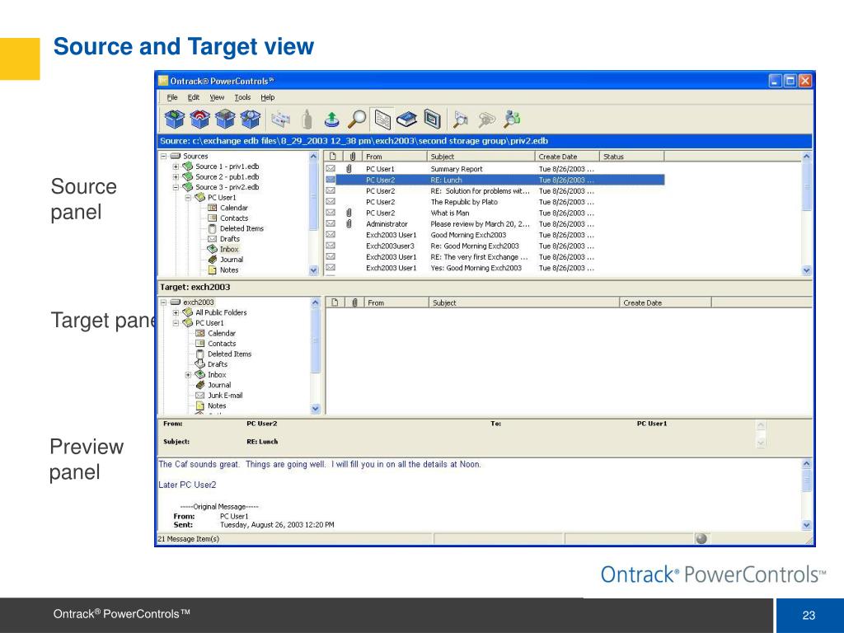844x633 pixels.
Task: Click the grayed glue bottle paste icon
Action: pyautogui.click(x=307, y=119)
